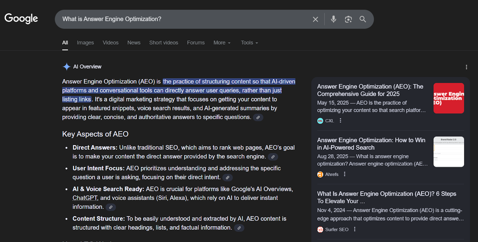478x242 pixels.
Task: Open Ahrefs 'How to Win' article link
Action: tap(371, 144)
